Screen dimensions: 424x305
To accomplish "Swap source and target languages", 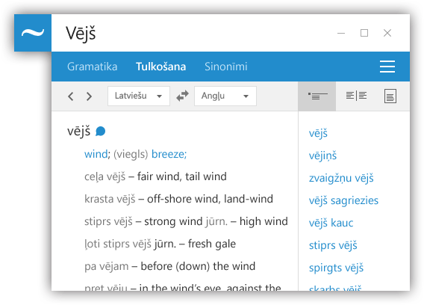I will 182,96.
